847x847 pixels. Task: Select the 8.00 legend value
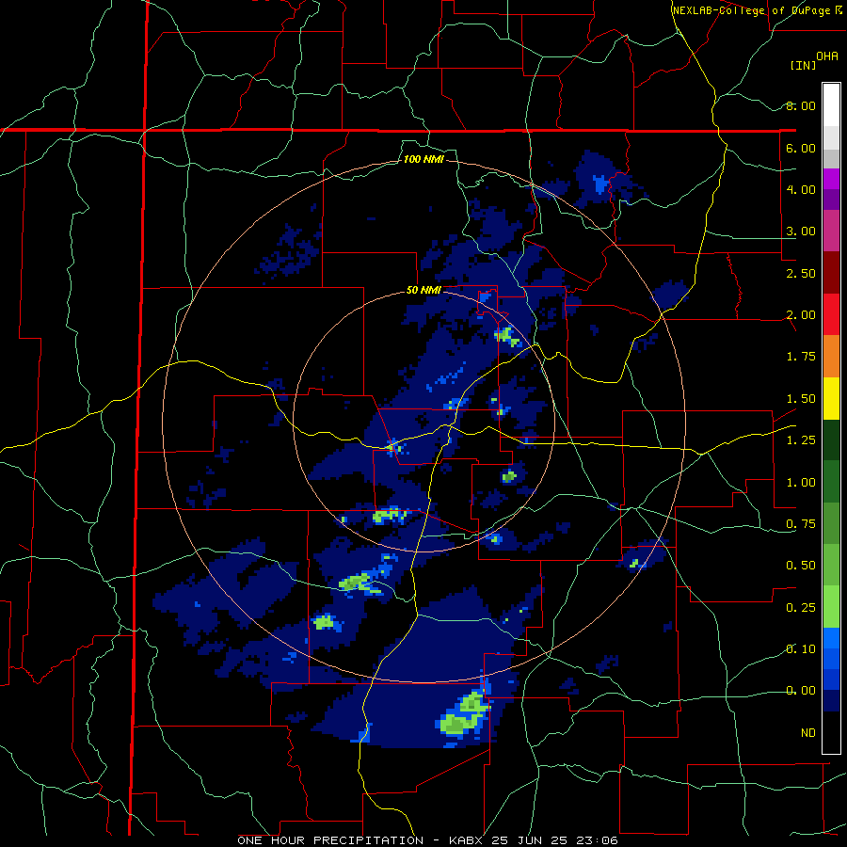click(801, 105)
